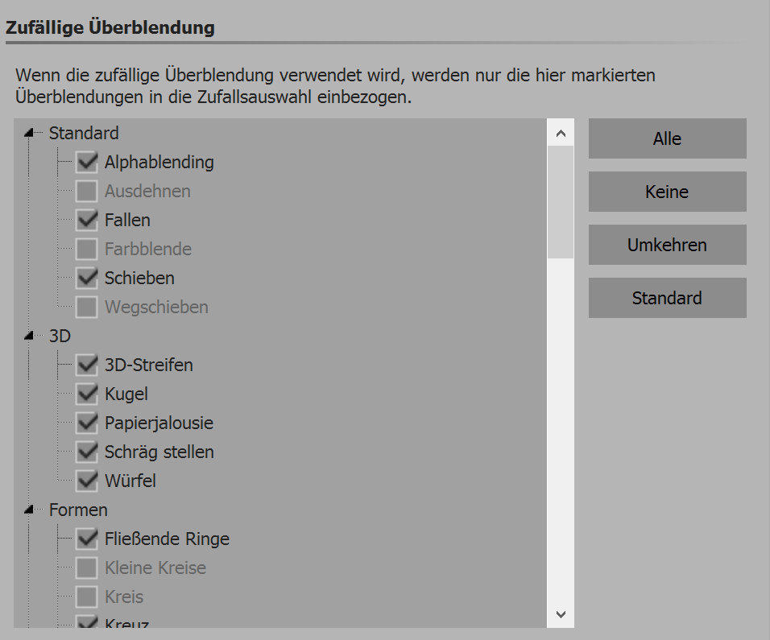Enable the Farbblende checkbox
The width and height of the screenshot is (770, 640).
click(x=87, y=249)
